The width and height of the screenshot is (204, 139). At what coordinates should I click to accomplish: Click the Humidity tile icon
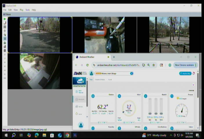pos(93,128)
